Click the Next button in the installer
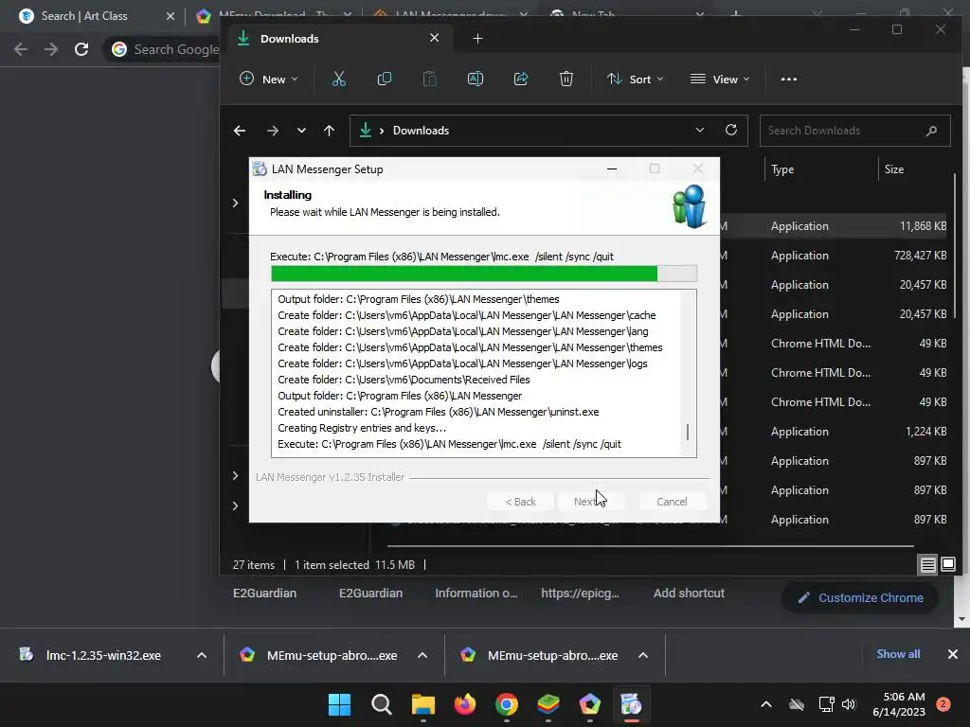This screenshot has width=970, height=727. coord(591,502)
